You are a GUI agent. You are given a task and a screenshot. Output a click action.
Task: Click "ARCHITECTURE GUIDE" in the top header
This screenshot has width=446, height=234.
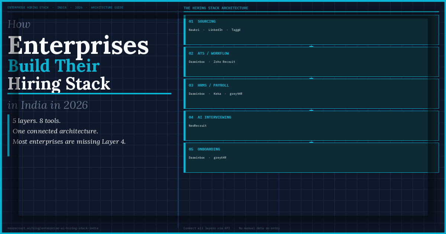[107, 7]
